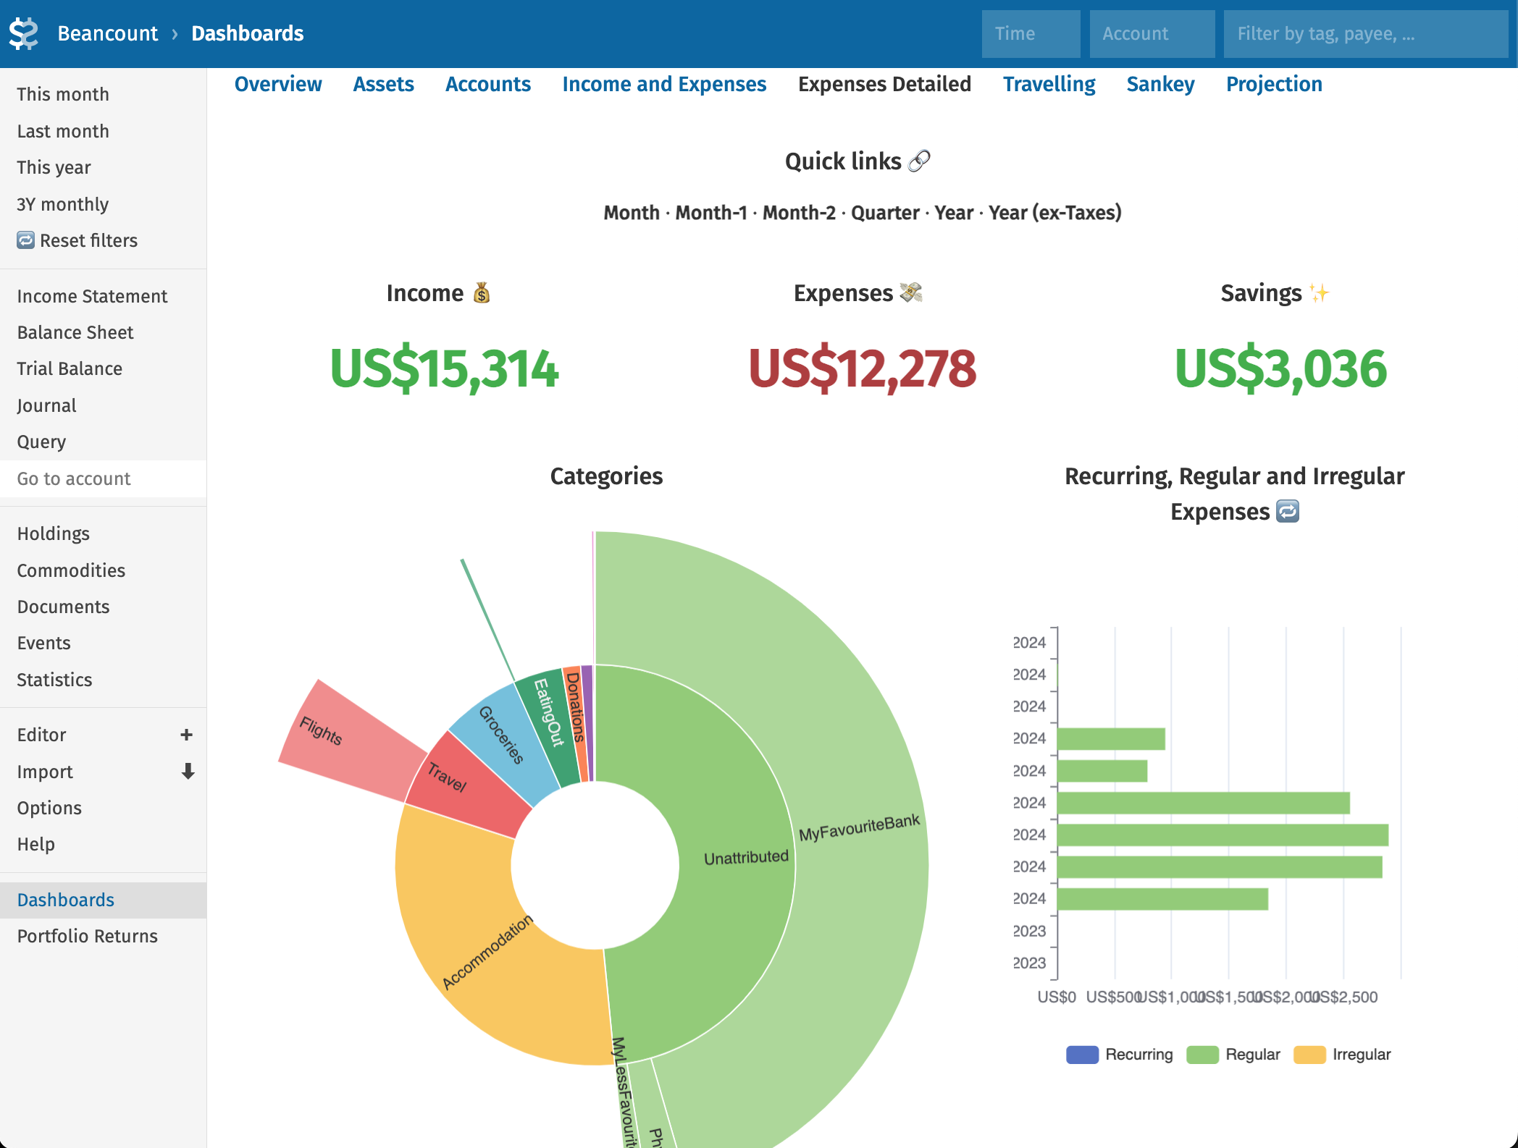
Task: Click the Quarter quick link
Action: click(x=885, y=213)
